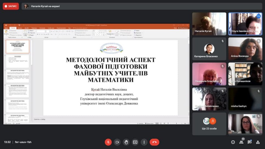Image resolution: width=265 pixels, height=149 pixels.
Task: Select the Калашніков video tile with bookshelf
Action: point(245,74)
